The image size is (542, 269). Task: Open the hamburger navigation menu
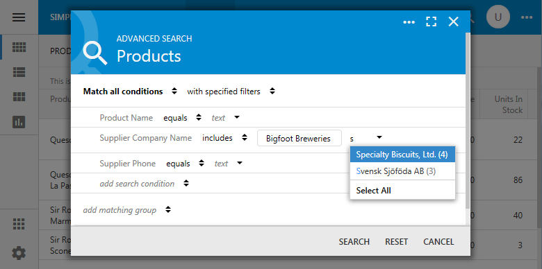[19, 17]
